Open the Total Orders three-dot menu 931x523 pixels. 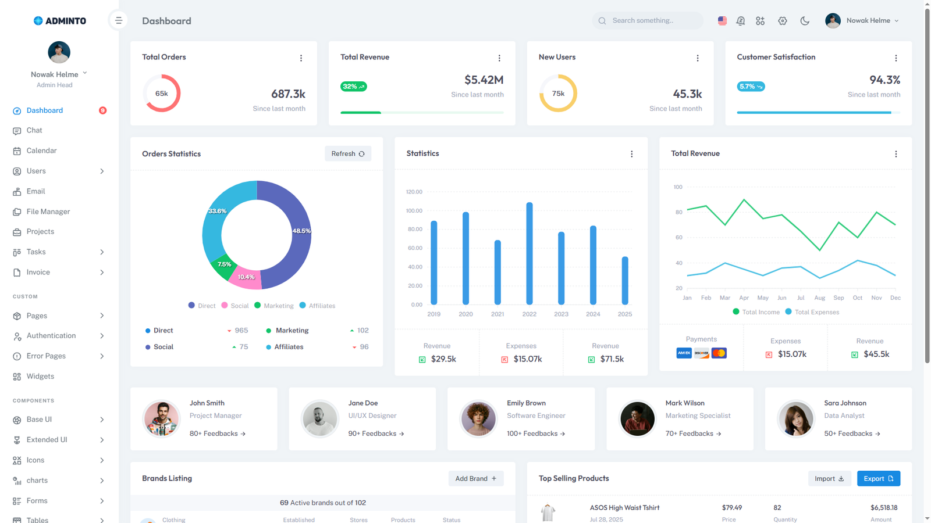coord(301,58)
